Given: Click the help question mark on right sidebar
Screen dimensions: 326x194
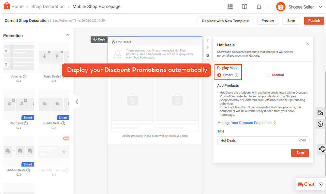Looking at the screenshot, I should point(320,124).
